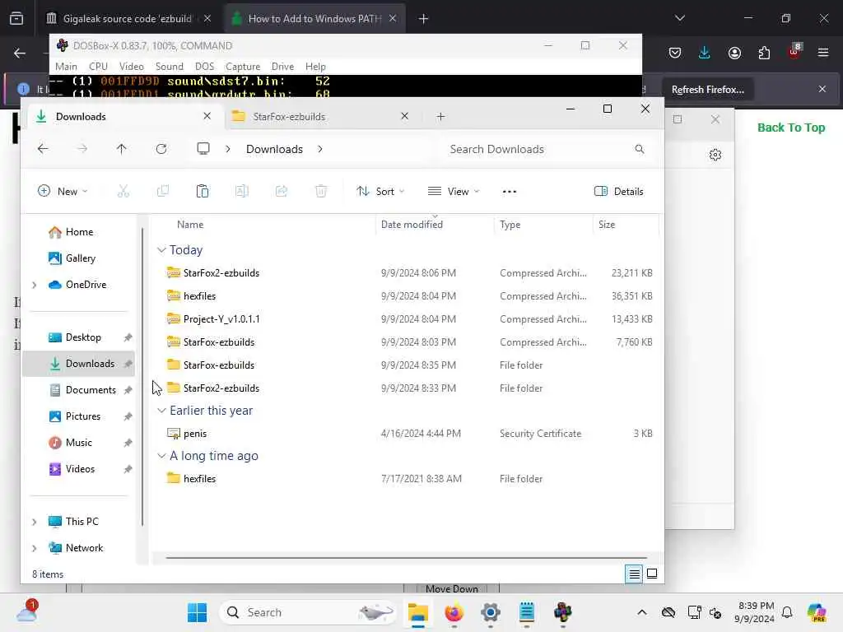The image size is (843, 632).
Task: Click the search magnifier in Explorer
Action: 639,149
